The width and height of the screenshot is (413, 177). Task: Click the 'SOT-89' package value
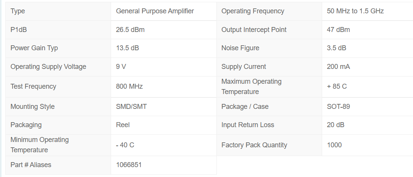click(338, 107)
